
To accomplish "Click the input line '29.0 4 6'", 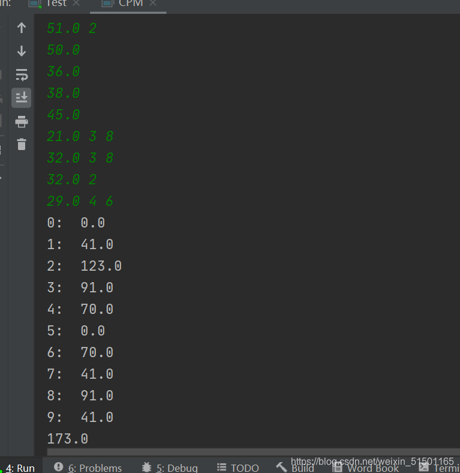I will (80, 201).
